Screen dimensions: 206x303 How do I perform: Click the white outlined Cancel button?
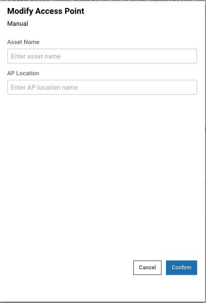147,267
